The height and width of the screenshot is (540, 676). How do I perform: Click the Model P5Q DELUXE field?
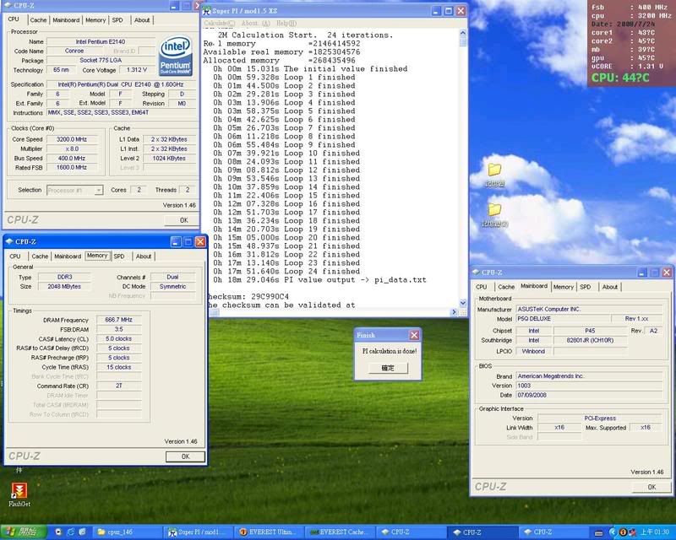point(563,319)
